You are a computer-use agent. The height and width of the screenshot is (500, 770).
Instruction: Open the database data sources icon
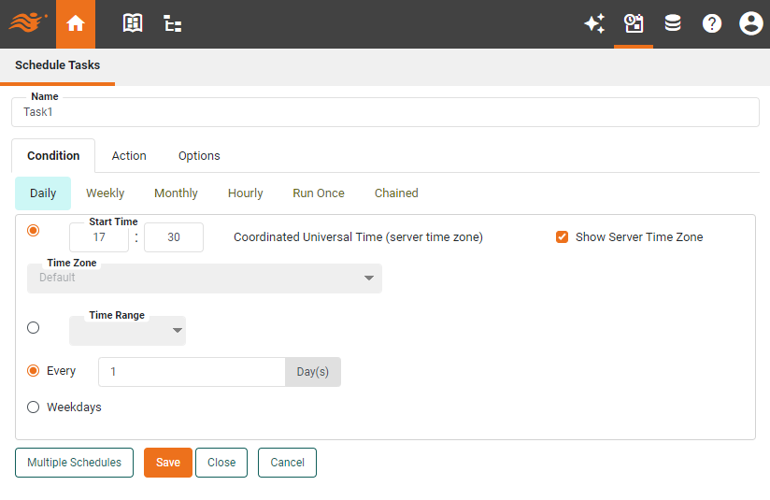click(673, 24)
